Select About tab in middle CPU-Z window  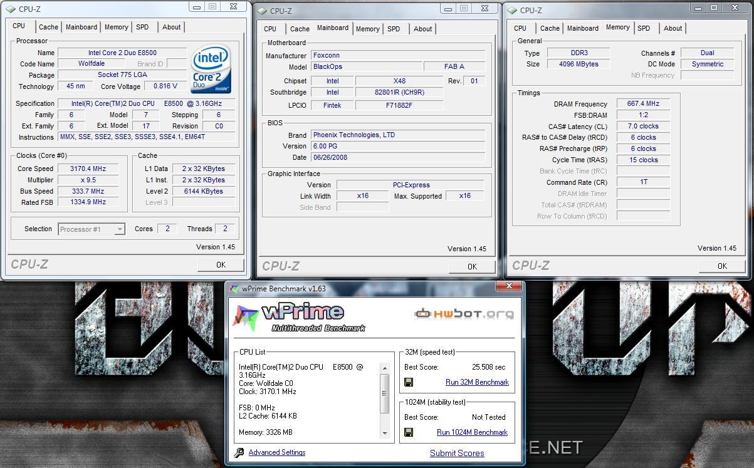tap(423, 29)
